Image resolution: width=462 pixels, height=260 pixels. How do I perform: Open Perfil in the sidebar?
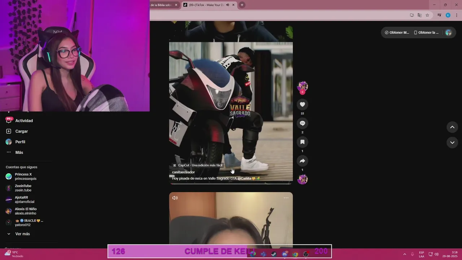[x=20, y=142]
